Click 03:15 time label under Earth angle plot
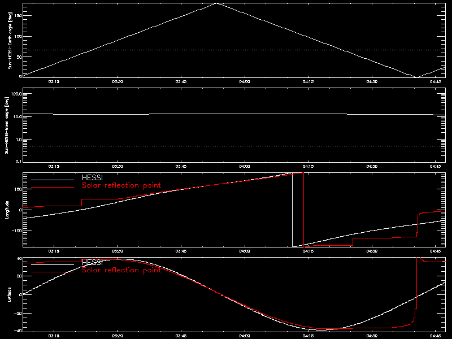Screen dimensions: 452x339 click(x=54, y=82)
